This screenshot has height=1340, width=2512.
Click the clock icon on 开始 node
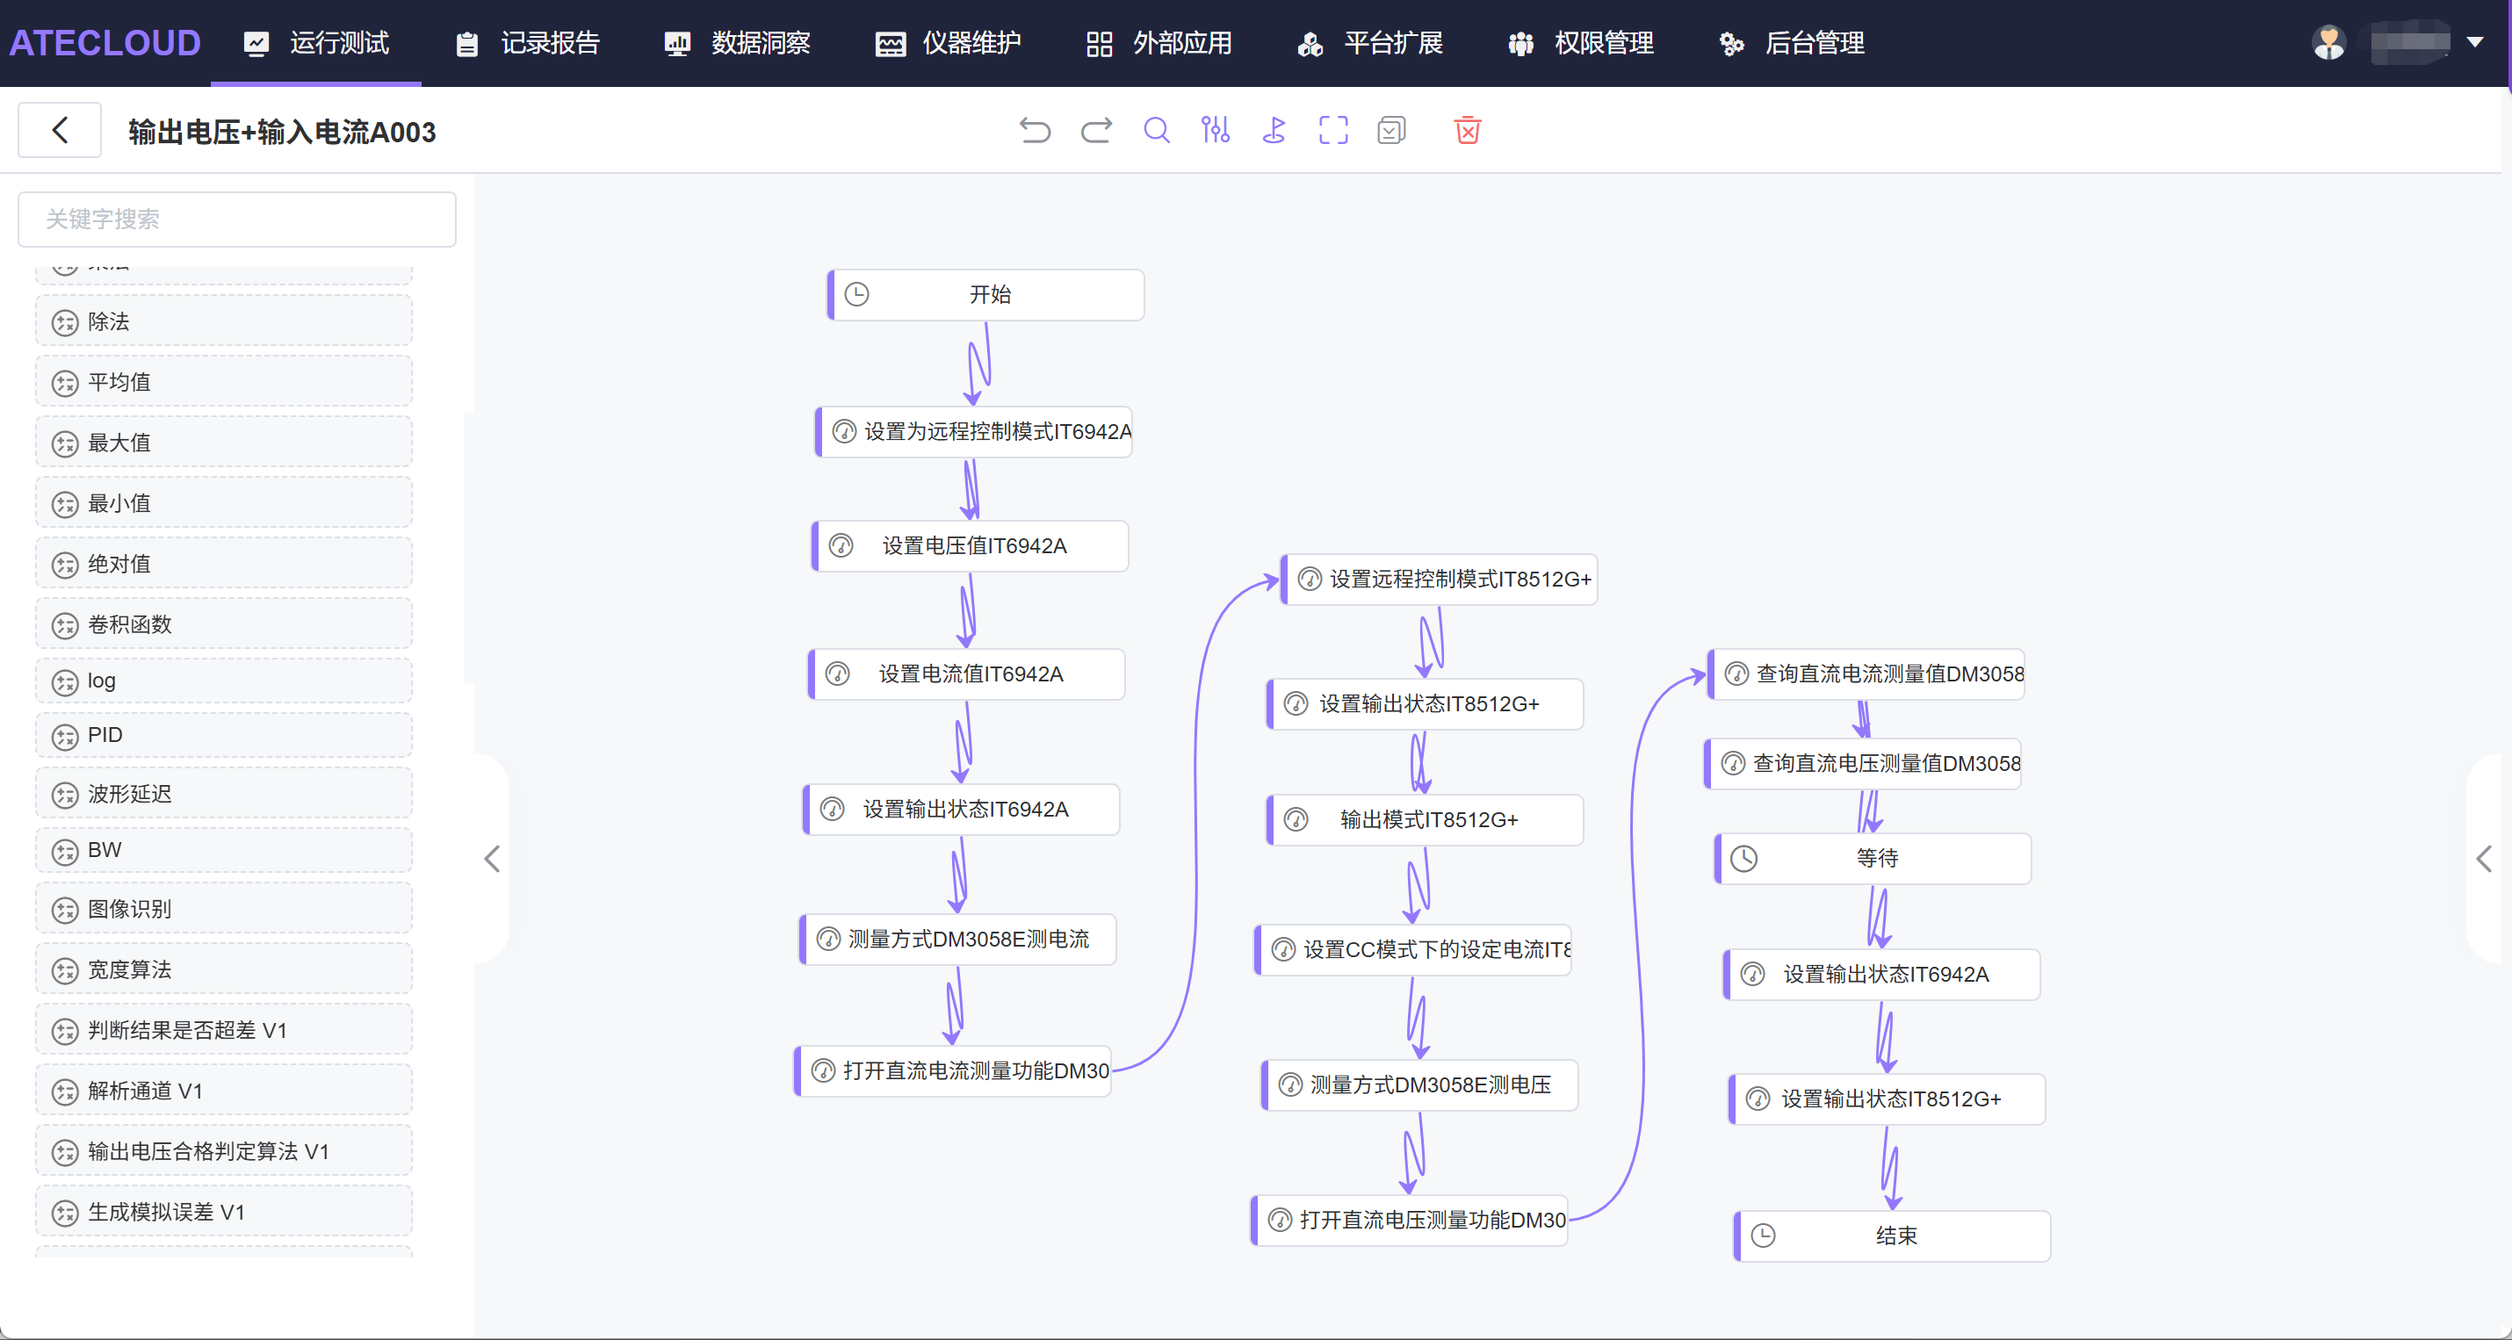(x=856, y=294)
